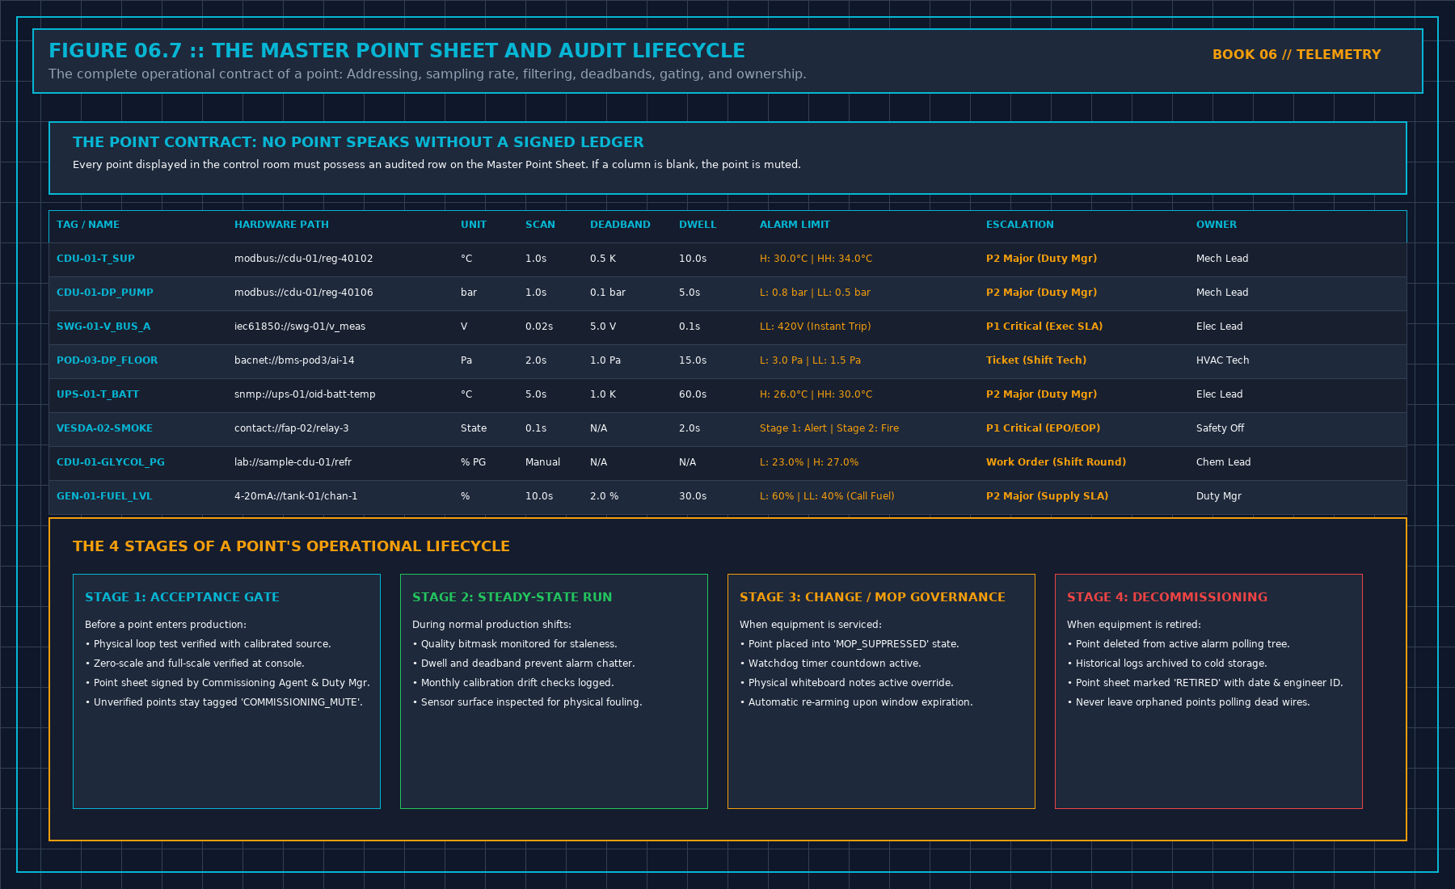
Task: Click the Stage 2: Steady-State Run heading
Action: click(512, 597)
